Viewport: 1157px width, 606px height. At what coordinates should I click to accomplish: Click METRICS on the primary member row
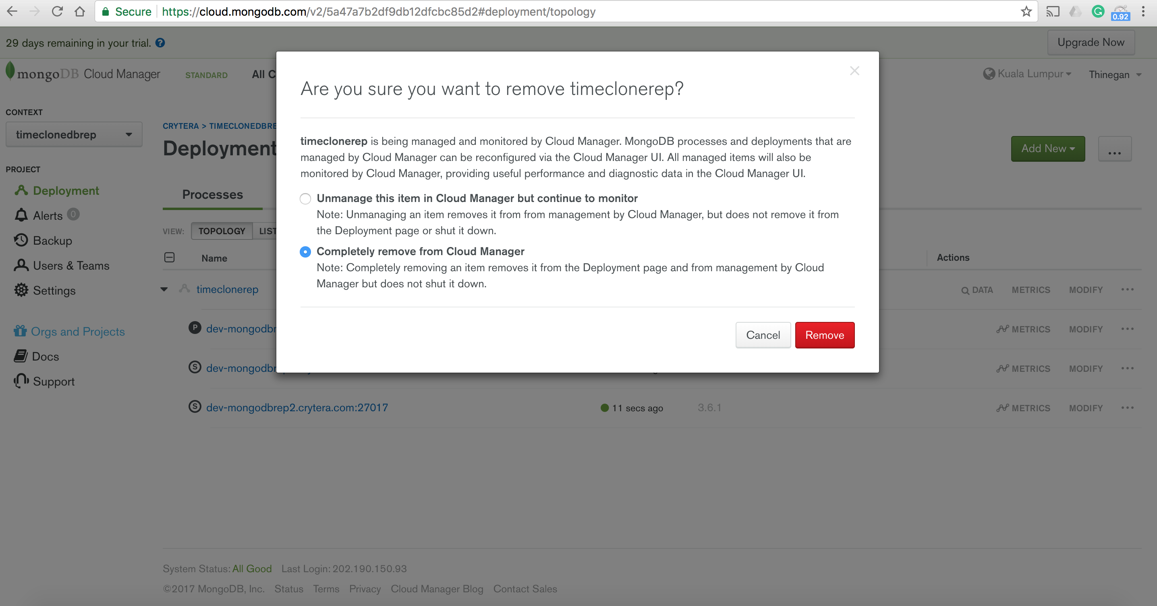point(1023,329)
